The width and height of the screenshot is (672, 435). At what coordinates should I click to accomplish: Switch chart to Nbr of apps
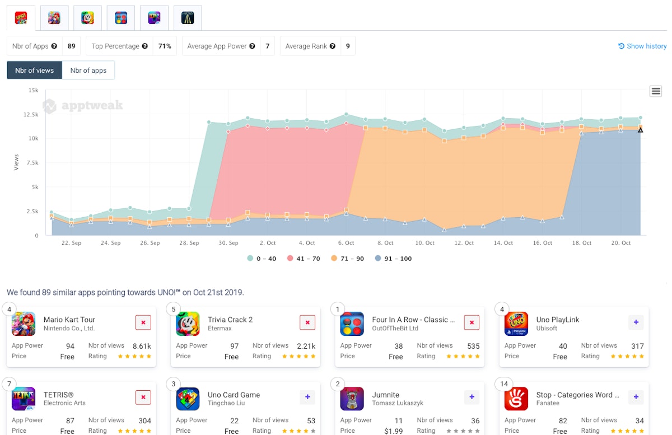pyautogui.click(x=88, y=71)
